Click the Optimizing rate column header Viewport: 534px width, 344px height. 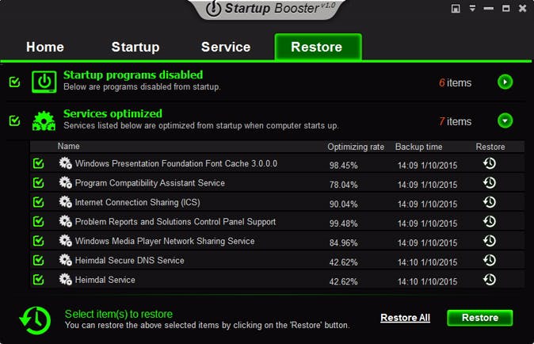356,147
